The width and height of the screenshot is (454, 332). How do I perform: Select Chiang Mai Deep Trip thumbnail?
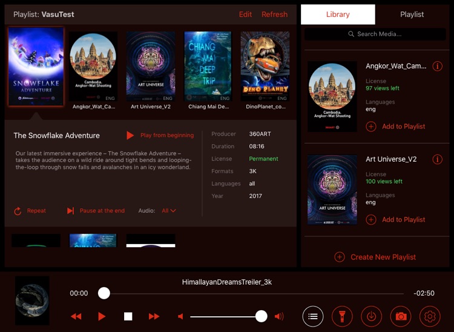coord(208,67)
